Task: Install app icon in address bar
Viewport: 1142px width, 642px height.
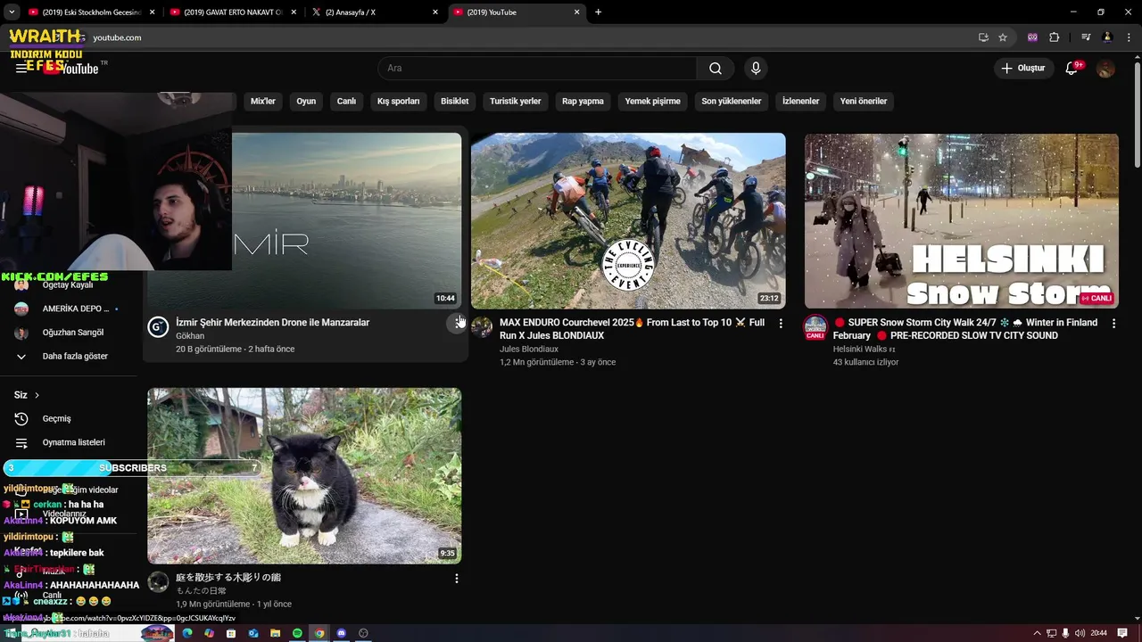Action: click(x=983, y=37)
